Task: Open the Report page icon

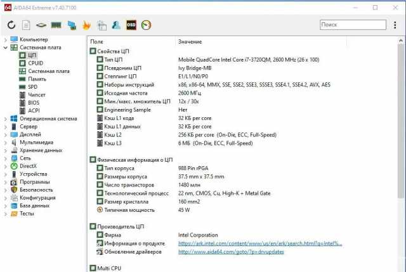Action: click(26, 25)
